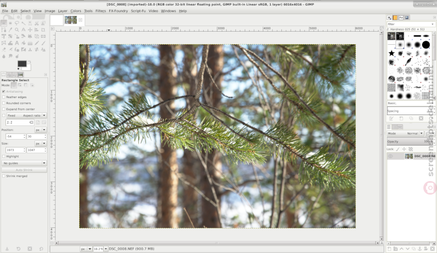The height and width of the screenshot is (253, 437).
Task: Hide the DSC_0008 layer eye icon
Action: coord(391,156)
